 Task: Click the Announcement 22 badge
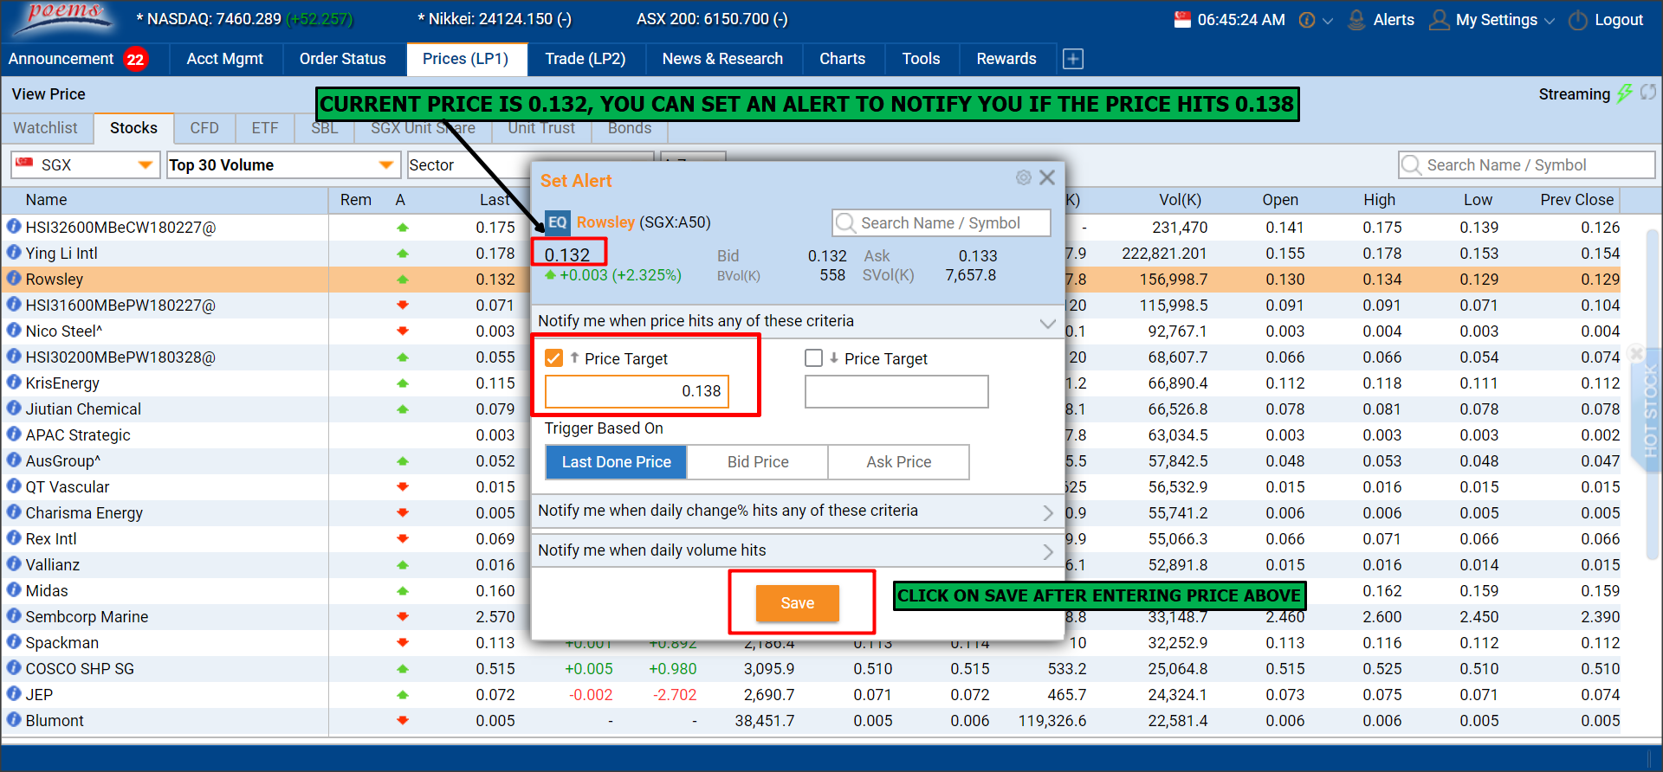coord(135,59)
